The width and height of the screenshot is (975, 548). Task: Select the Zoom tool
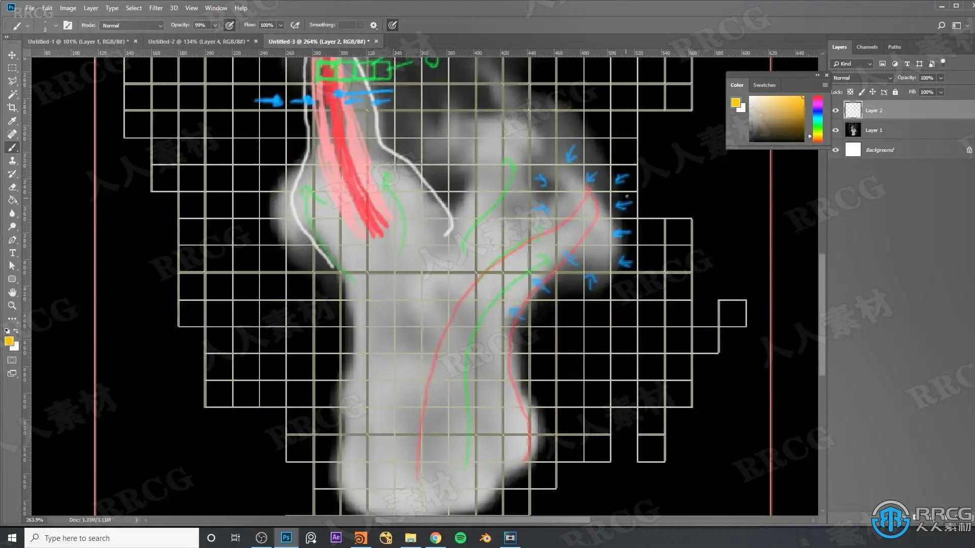pyautogui.click(x=12, y=305)
